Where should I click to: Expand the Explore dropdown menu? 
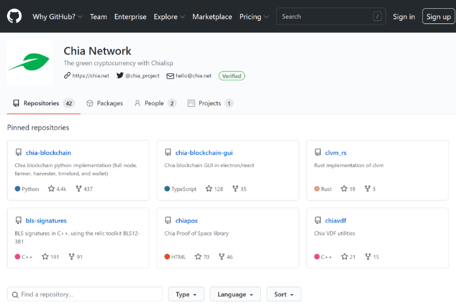pos(169,16)
